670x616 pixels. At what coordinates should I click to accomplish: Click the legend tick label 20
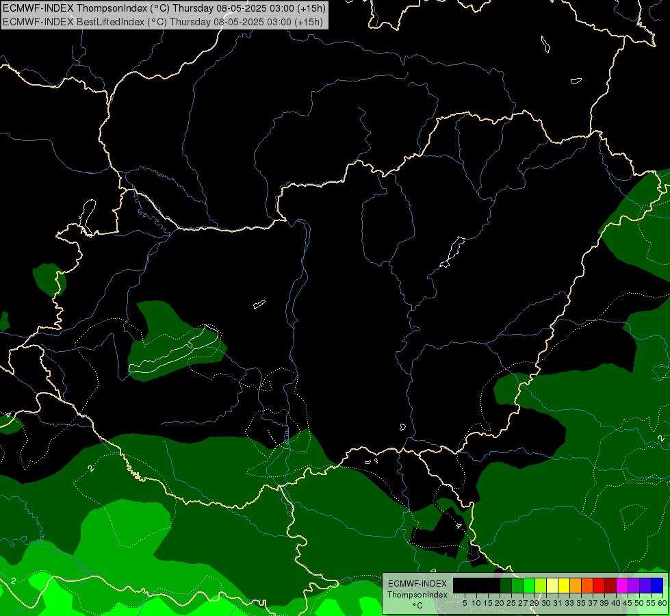click(x=500, y=603)
